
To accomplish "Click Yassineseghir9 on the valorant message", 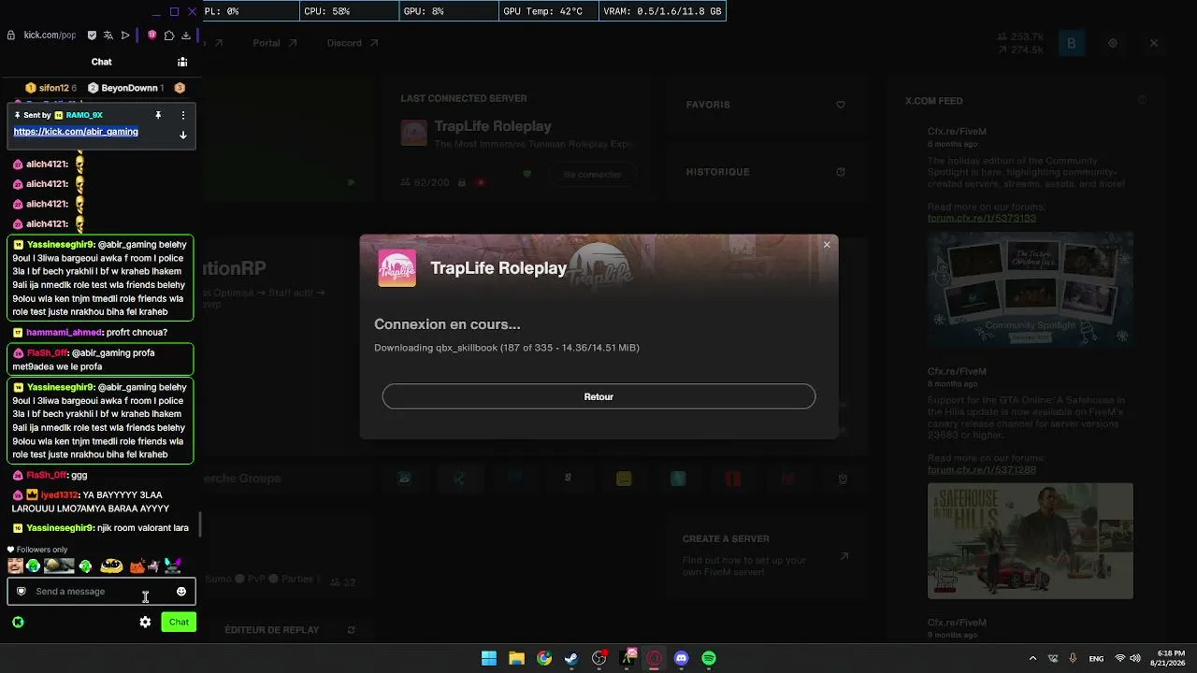I will click(x=61, y=528).
